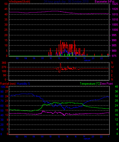The width and height of the screenshot is (119, 142).
Task: Click the 'Windspeed (kmh)' axis title
Action: point(19,2)
